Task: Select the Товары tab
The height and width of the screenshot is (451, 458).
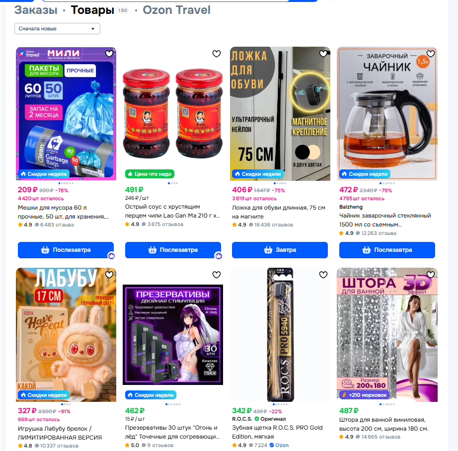Action: [x=92, y=10]
